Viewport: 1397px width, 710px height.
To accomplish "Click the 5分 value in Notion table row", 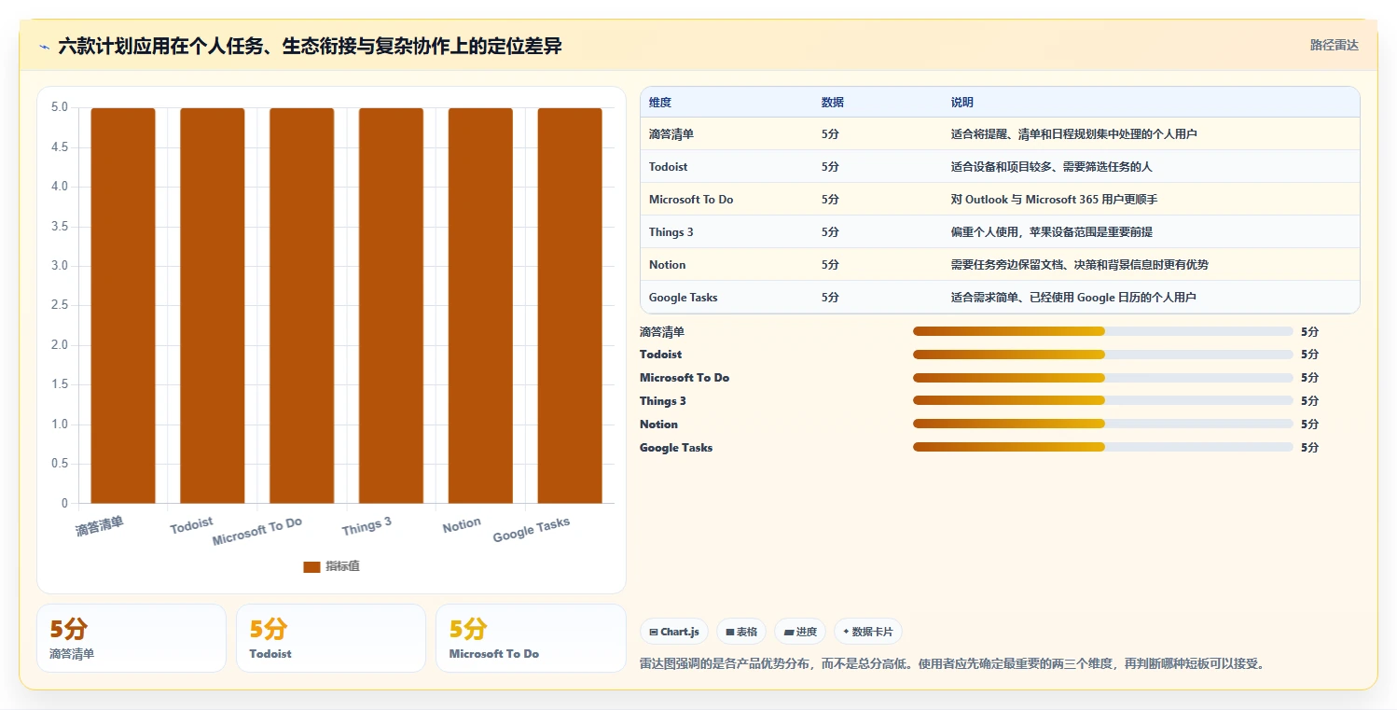I will click(830, 265).
